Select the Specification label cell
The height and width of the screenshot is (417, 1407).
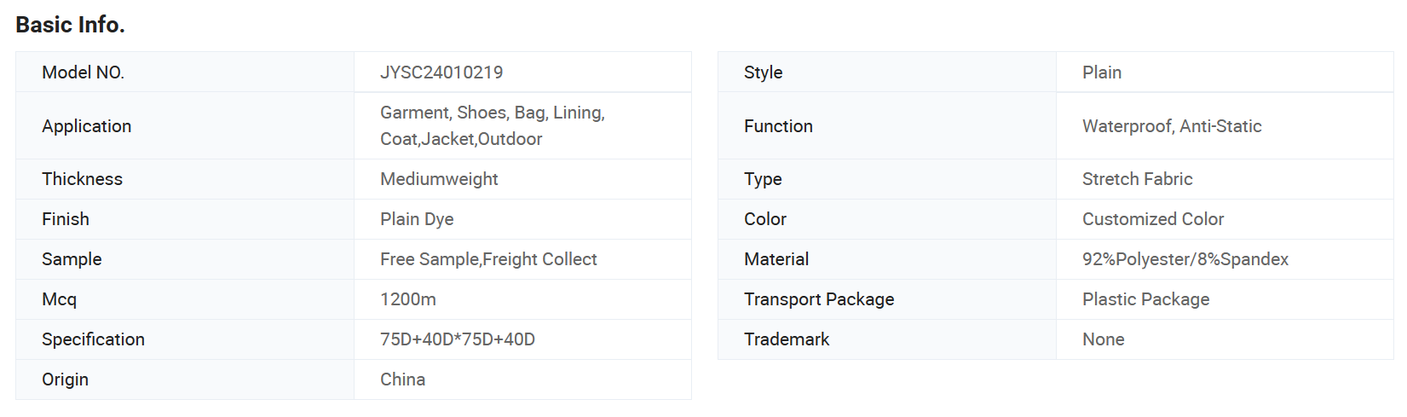tap(185, 339)
